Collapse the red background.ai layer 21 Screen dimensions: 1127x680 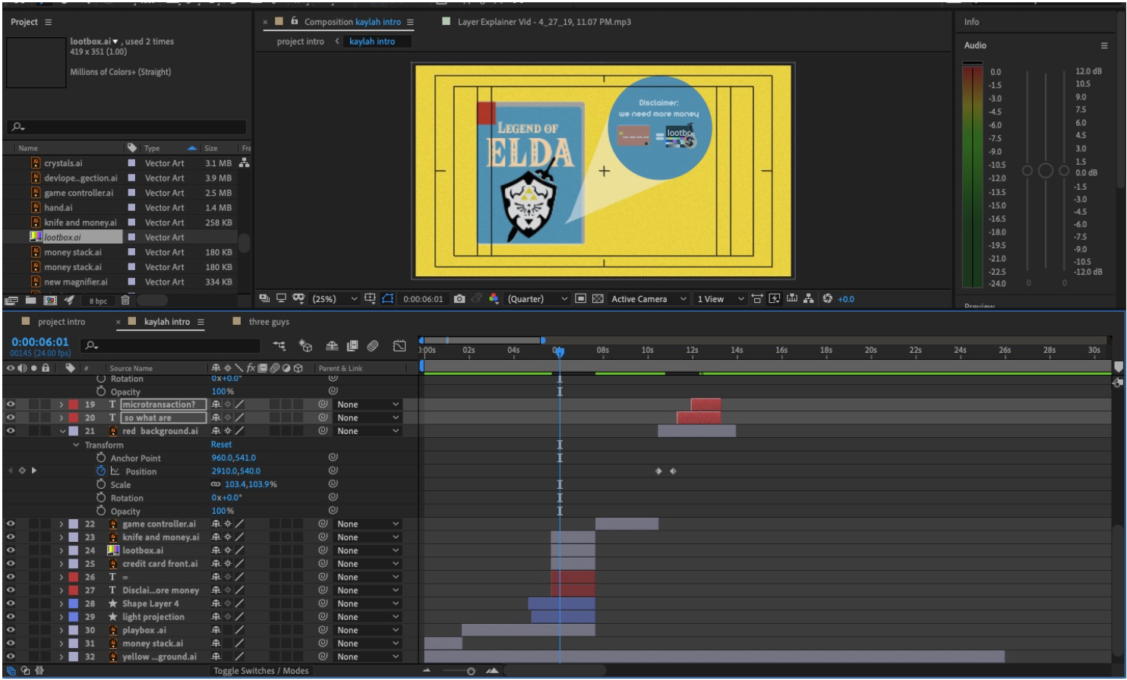tap(62, 431)
